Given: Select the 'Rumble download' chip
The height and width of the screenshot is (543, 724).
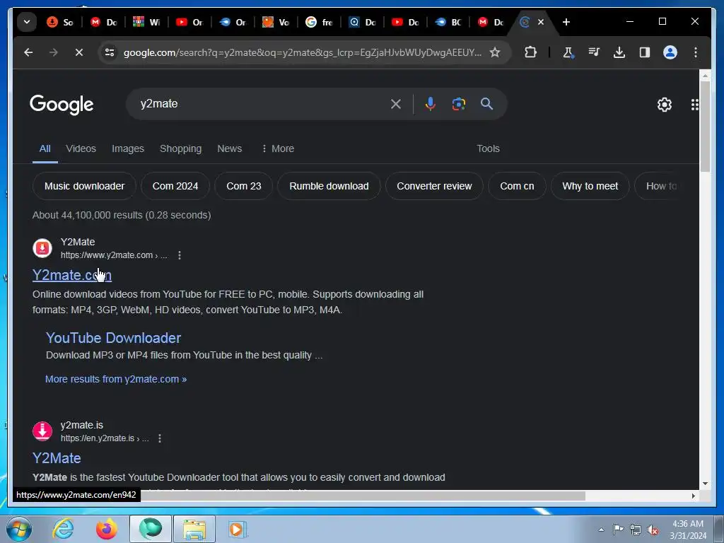Looking at the screenshot, I should point(329,186).
